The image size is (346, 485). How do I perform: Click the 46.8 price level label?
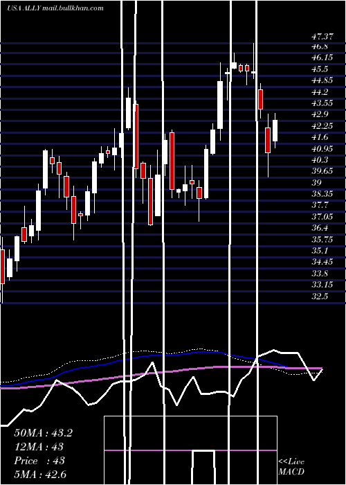(320, 46)
